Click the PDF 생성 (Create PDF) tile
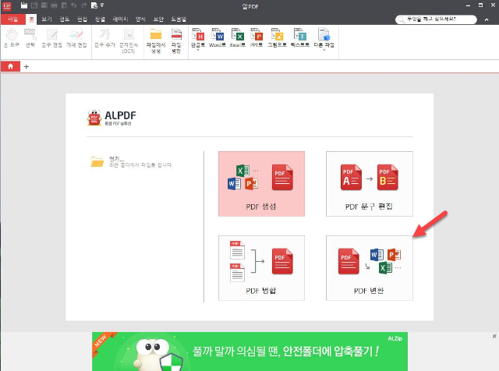Image resolution: width=499 pixels, height=371 pixels. [x=262, y=184]
